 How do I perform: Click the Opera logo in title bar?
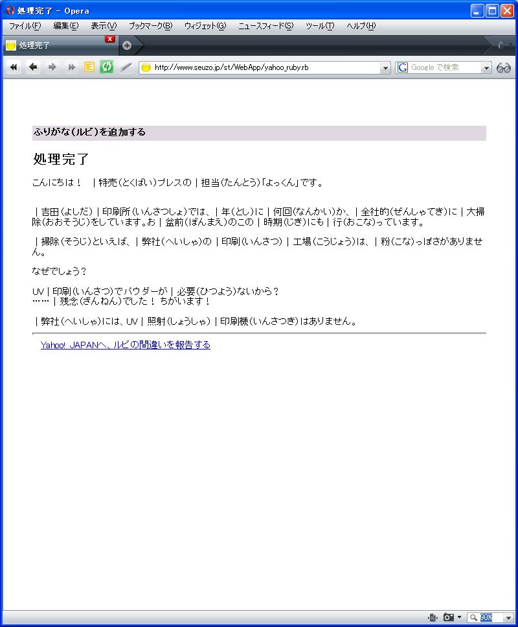click(10, 10)
